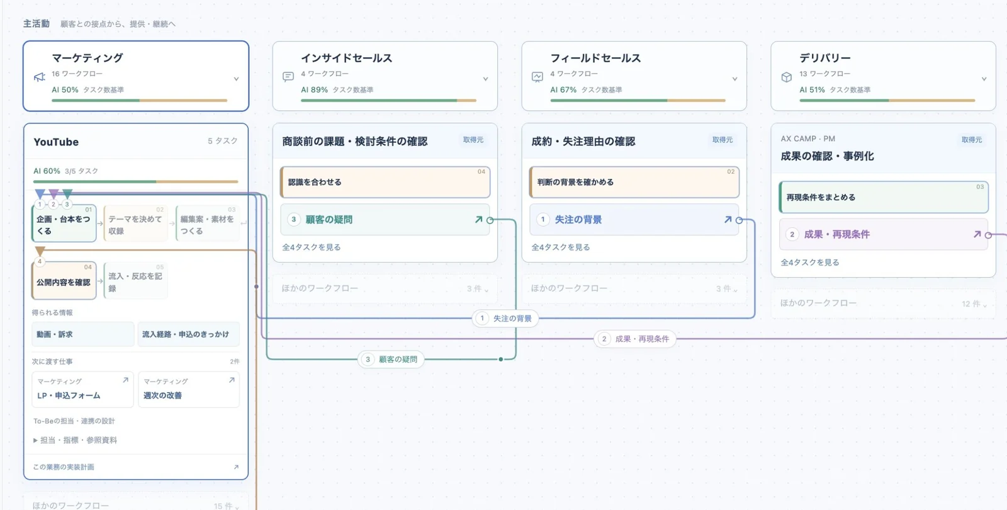1007x510 pixels.
Task: Click the arrow icon beside この業務の実装計画
Action: pos(236,467)
